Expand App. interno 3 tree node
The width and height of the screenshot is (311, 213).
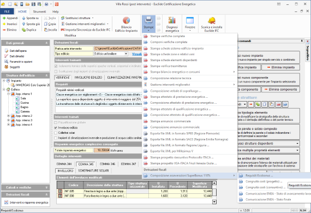8,120
